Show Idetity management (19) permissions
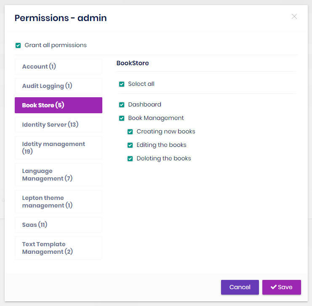 click(x=59, y=148)
